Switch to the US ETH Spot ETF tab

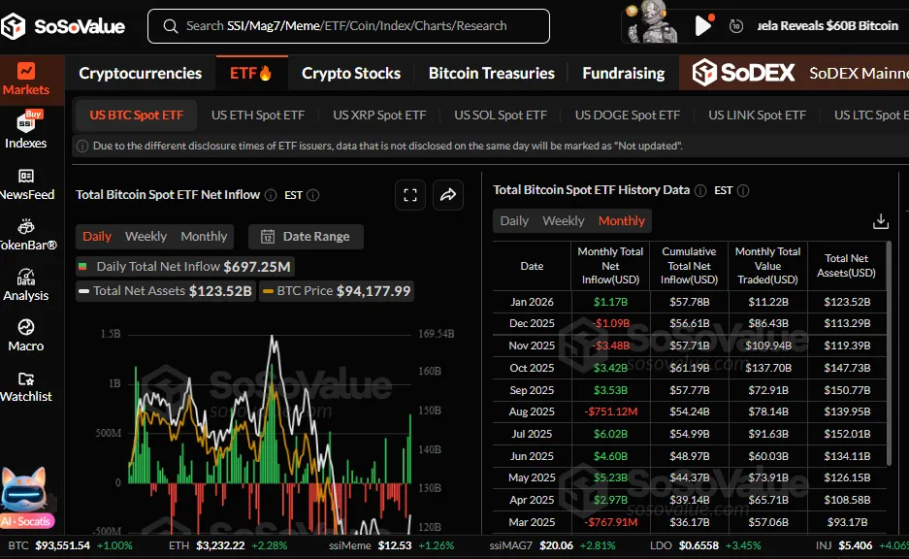[x=258, y=115]
